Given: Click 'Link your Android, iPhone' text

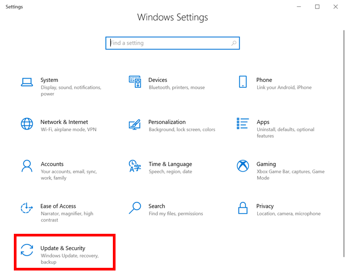Looking at the screenshot, I should coord(284,88).
